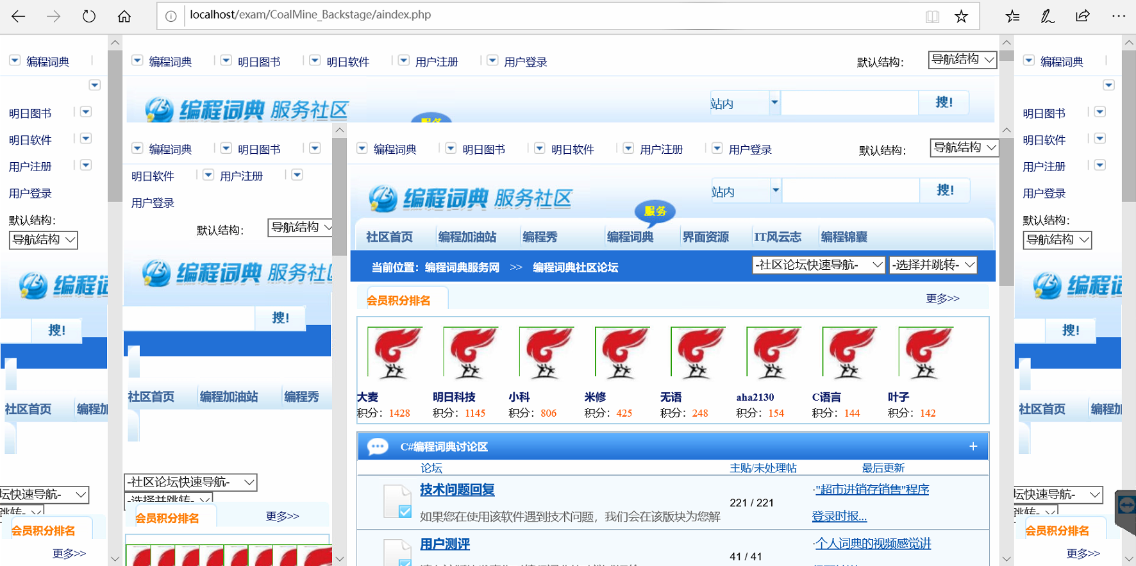
Task: Click arrow icon before 明日软件 in top frame
Action: coord(315,60)
